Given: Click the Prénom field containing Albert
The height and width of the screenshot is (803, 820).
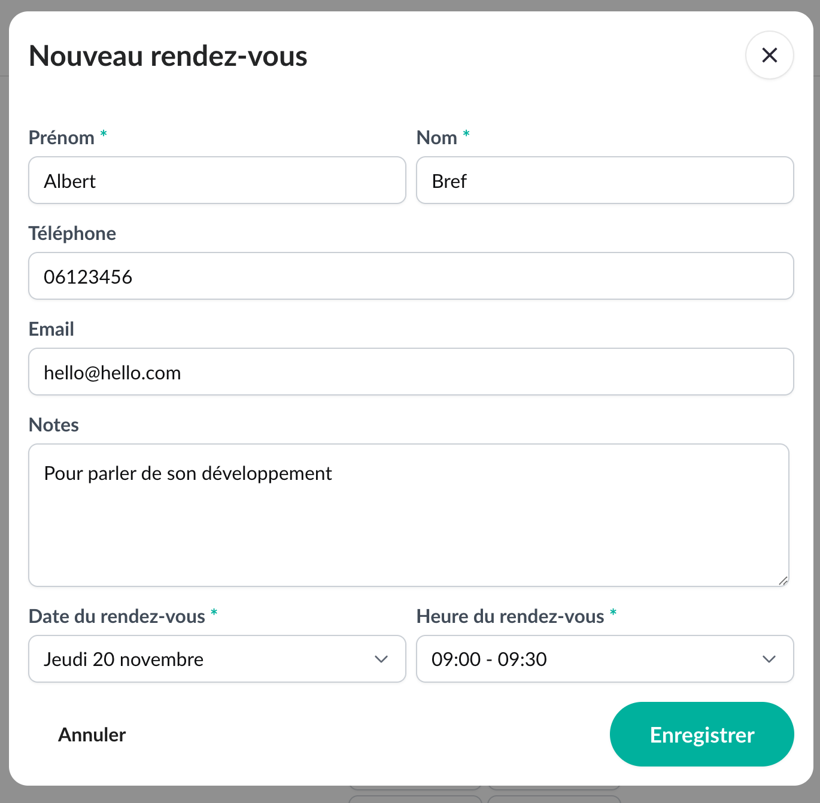Looking at the screenshot, I should 217,180.
